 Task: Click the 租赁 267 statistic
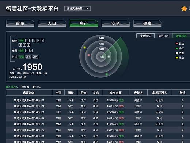[28, 73]
